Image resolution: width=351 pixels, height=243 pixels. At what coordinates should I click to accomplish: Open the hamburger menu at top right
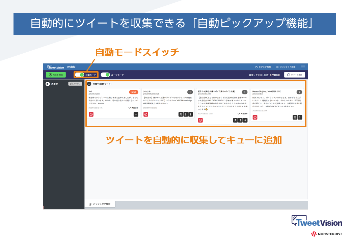(x=303, y=67)
